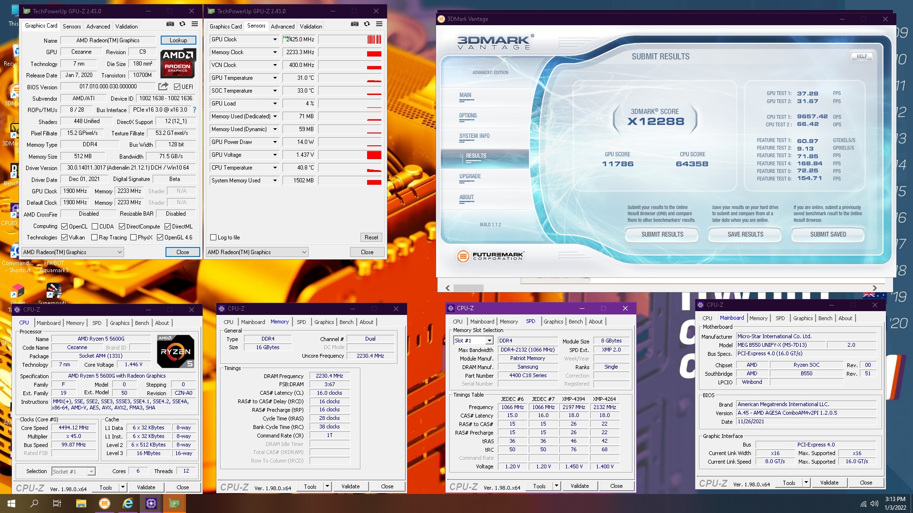Switch to Advanced tab in left GPU-Z
Screen dimensions: 913x513
pos(98,27)
